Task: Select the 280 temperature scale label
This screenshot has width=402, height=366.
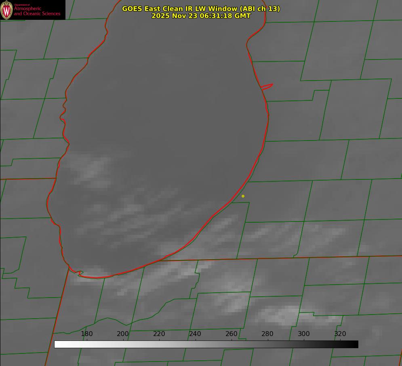Action: [x=267, y=334]
